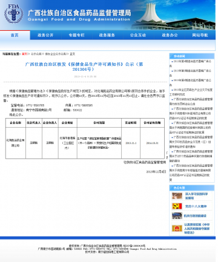Image resolution: width=218 pixels, height=262 pixels.
Task: Open the 公众互动 navigation tab
Action: [x=137, y=35]
